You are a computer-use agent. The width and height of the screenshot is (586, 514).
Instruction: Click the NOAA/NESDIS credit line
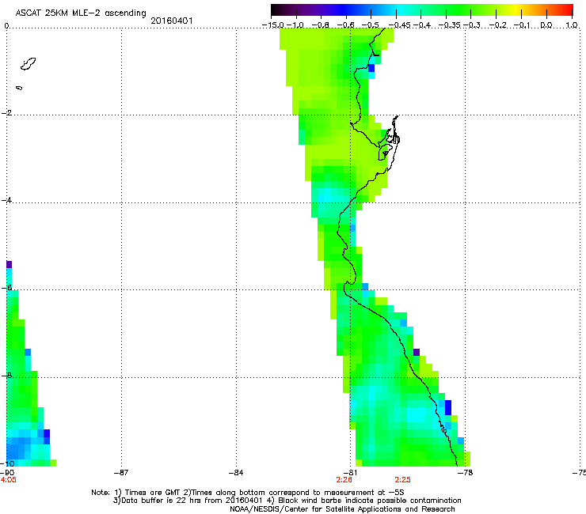[x=342, y=509]
